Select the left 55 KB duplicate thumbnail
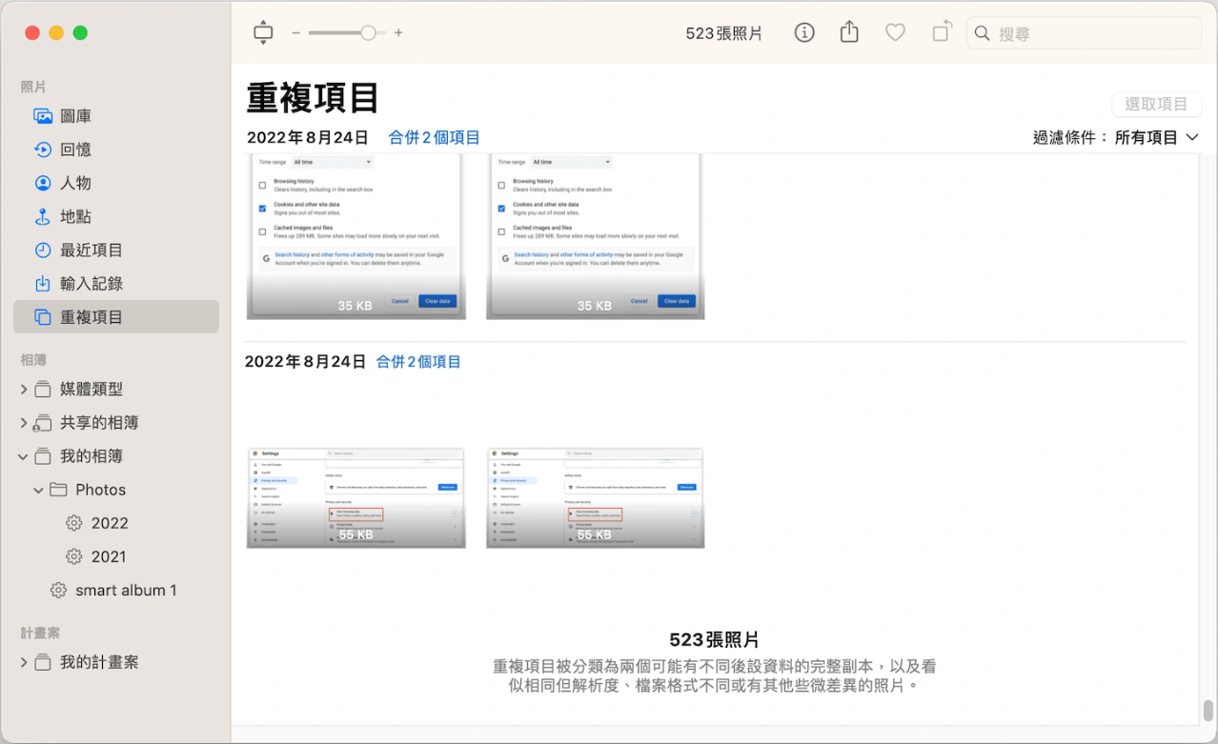This screenshot has height=744, width=1218. click(x=356, y=498)
